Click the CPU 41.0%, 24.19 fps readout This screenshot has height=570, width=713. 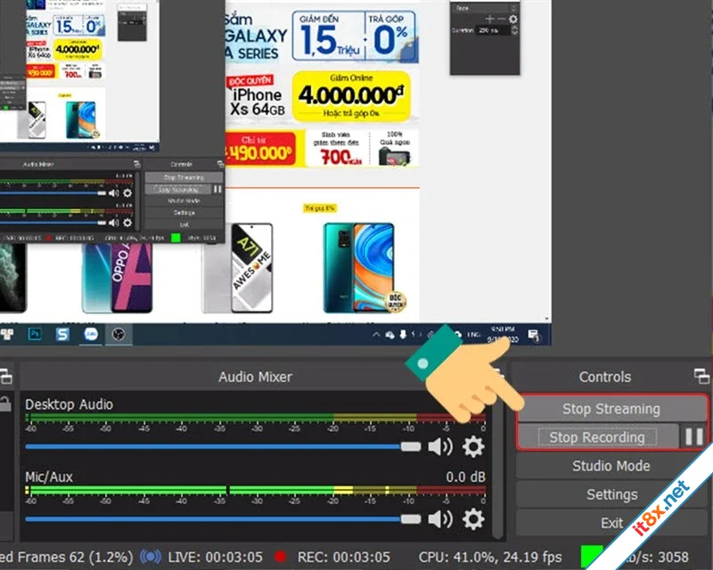490,557
